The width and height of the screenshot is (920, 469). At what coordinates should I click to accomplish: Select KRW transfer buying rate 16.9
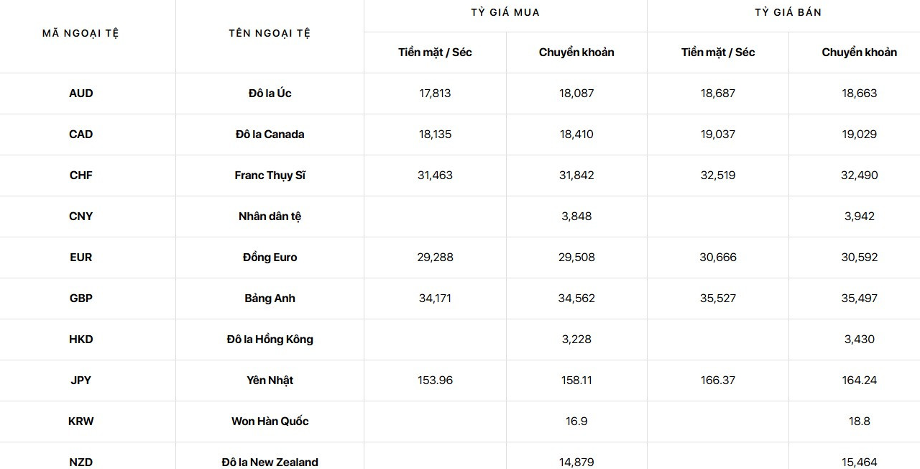tap(576, 421)
